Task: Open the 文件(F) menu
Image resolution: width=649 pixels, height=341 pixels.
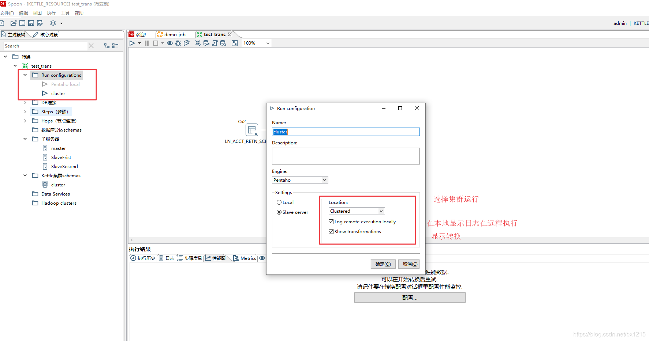Action: [x=7, y=13]
